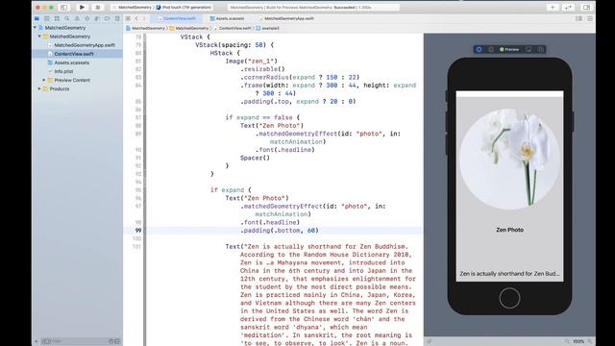Go back in editor history
The width and height of the screenshot is (615, 346).
[136, 18]
